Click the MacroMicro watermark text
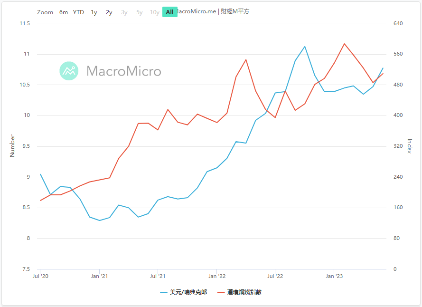Image resolution: width=422 pixels, height=307 pixels. pos(124,71)
